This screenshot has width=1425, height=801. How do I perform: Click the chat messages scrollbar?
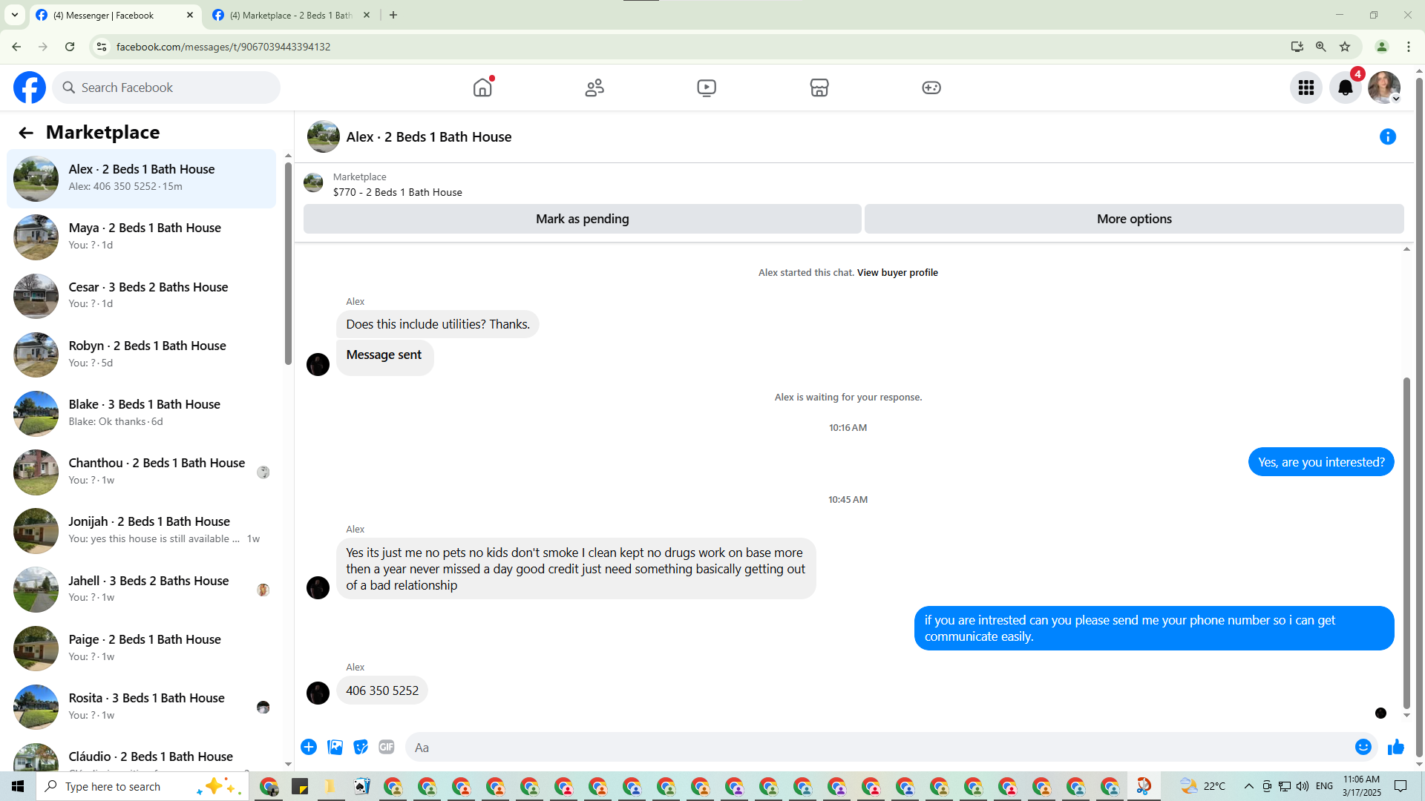click(x=1406, y=543)
